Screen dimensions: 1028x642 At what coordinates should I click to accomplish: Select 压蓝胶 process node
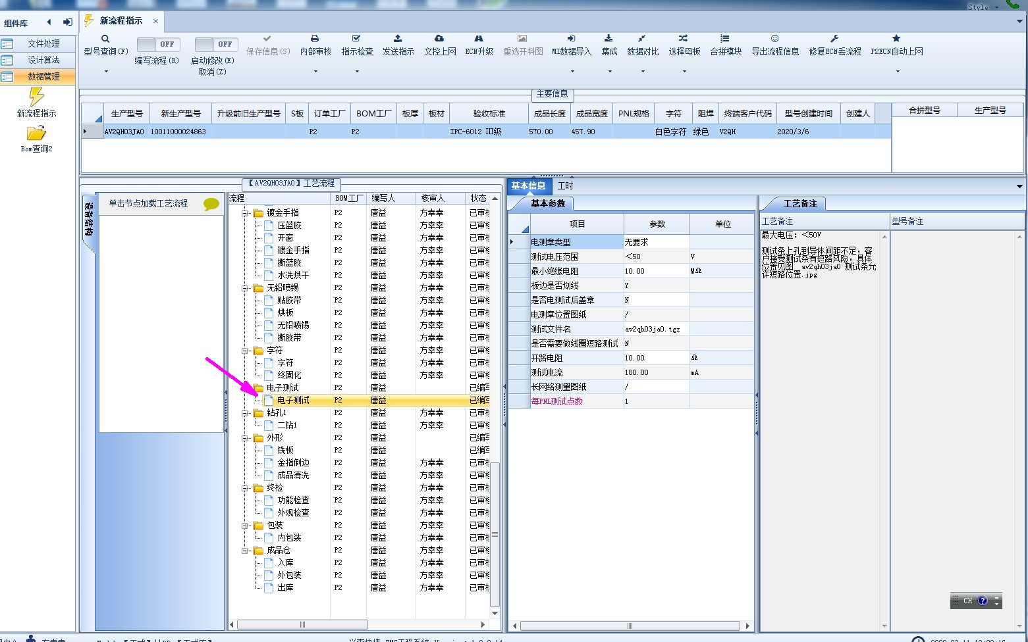coord(289,226)
